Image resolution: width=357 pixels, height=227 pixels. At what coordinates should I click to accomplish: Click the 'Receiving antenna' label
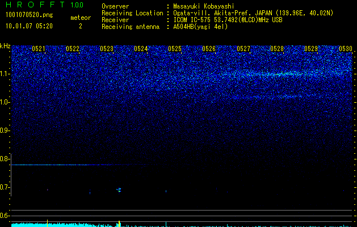pos(131,27)
